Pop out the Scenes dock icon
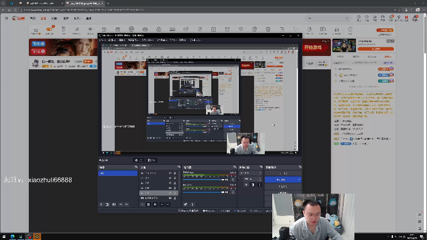The width and height of the screenshot is (427, 240). click(136, 167)
